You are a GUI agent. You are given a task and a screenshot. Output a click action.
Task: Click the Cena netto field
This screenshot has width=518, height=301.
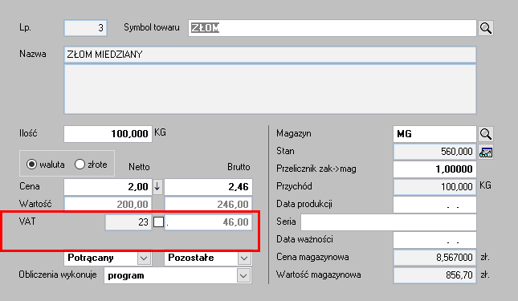coord(108,187)
